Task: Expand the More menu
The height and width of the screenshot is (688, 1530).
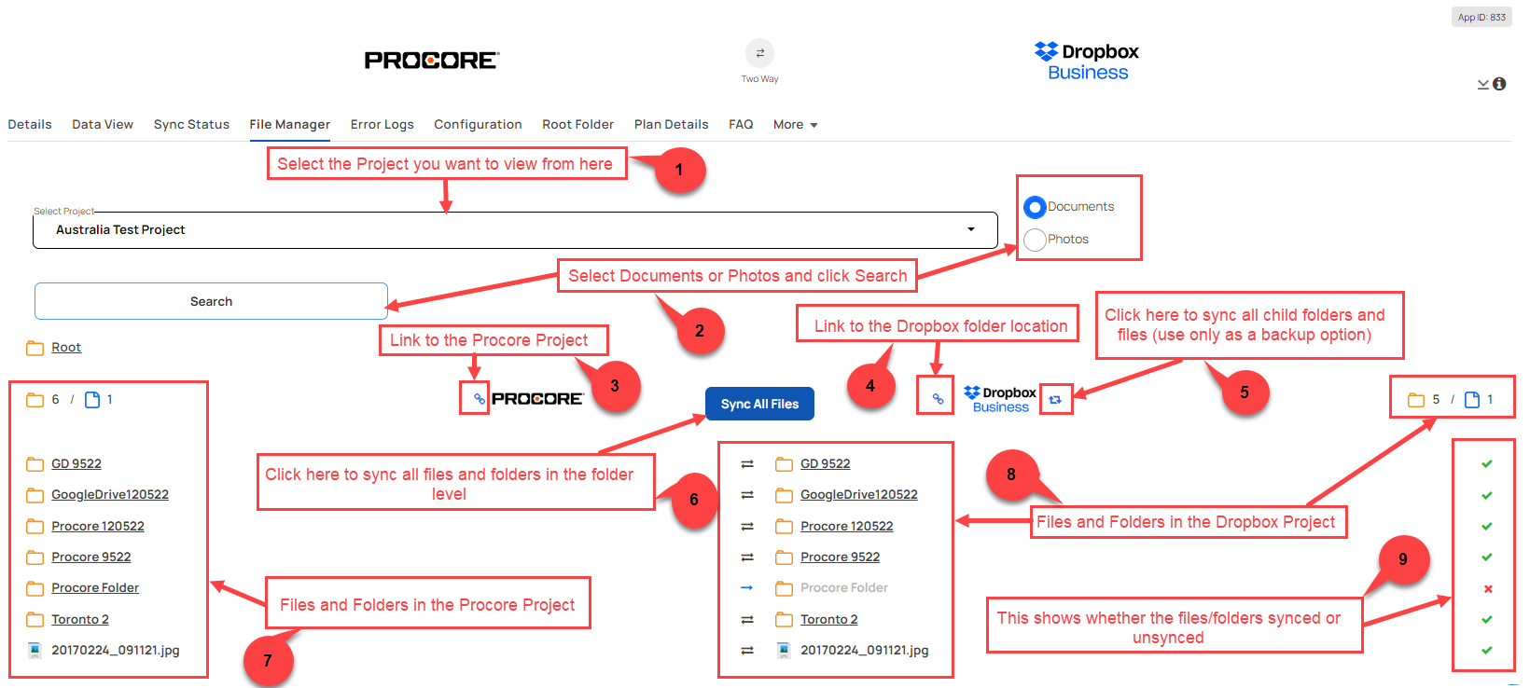Action: pyautogui.click(x=795, y=125)
